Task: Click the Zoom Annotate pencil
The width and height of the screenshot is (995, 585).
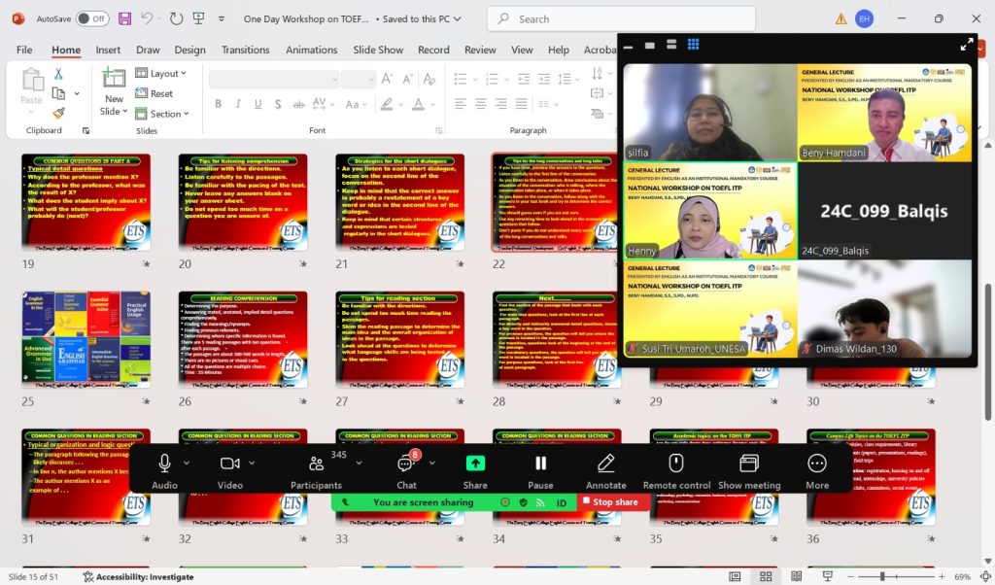Action: (606, 470)
